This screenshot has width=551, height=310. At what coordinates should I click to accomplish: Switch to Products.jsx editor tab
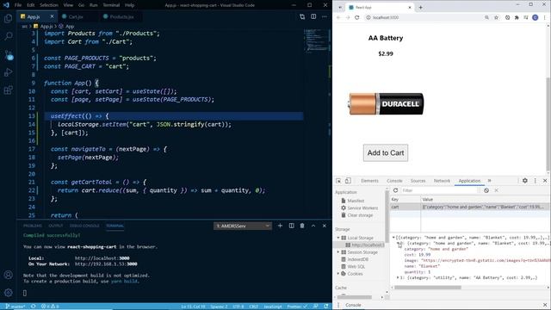pyautogui.click(x=121, y=16)
